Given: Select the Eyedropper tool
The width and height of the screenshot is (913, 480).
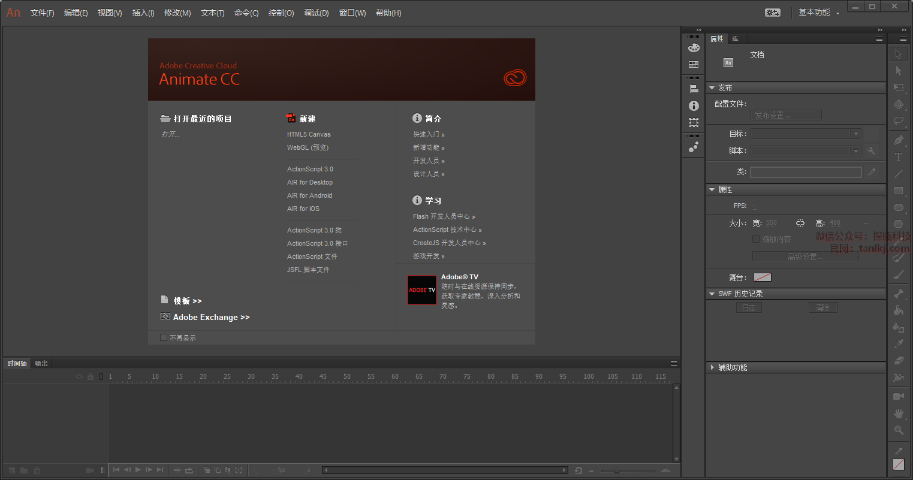Looking at the screenshot, I should 898,344.
